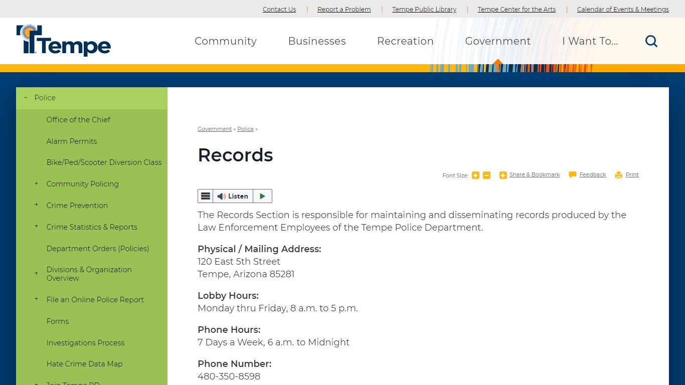Click the text Tempe, Arizona 85281
The height and width of the screenshot is (385, 685).
coord(246,274)
